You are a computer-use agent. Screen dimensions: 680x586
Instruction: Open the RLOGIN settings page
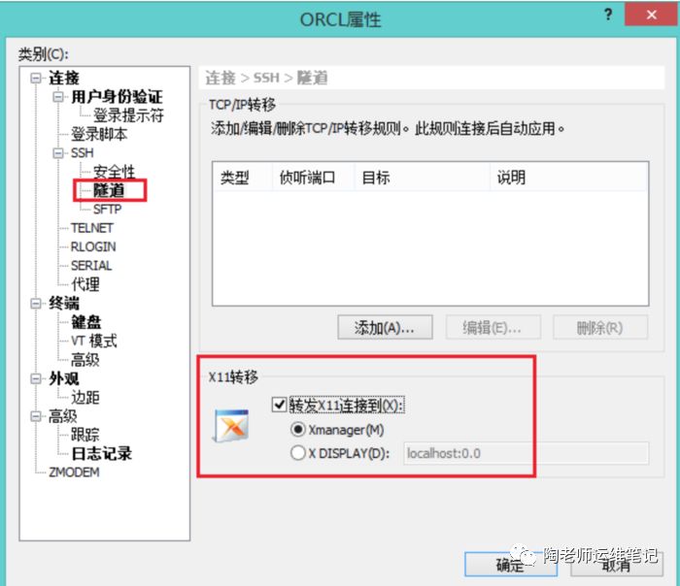click(93, 246)
